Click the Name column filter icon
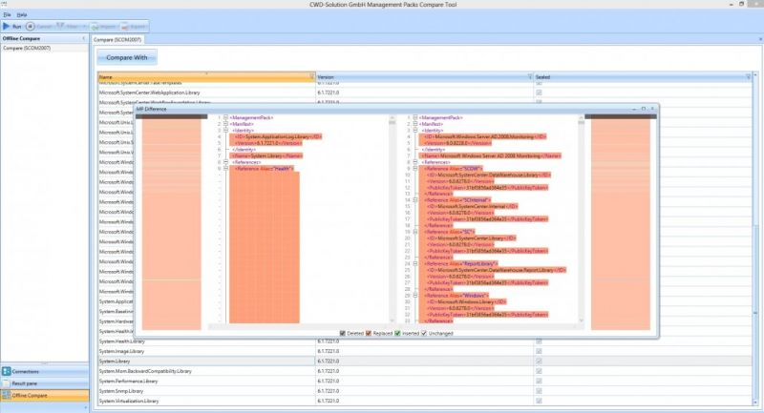This screenshot has height=413, width=764. pyautogui.click(x=312, y=77)
